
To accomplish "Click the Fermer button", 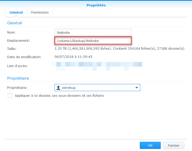I will (174, 145).
